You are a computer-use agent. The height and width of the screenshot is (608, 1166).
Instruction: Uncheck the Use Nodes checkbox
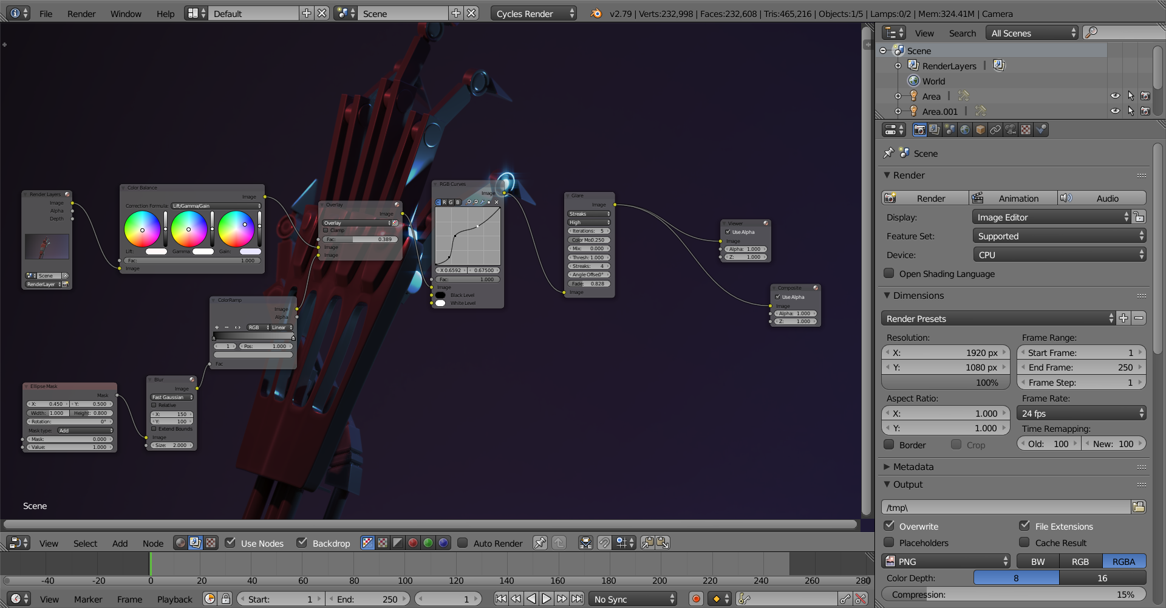tap(230, 543)
